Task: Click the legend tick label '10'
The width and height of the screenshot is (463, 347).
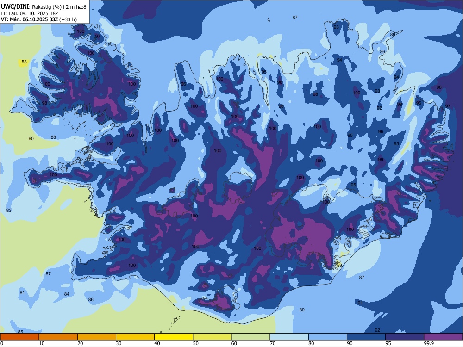Action: pyautogui.click(x=42, y=343)
